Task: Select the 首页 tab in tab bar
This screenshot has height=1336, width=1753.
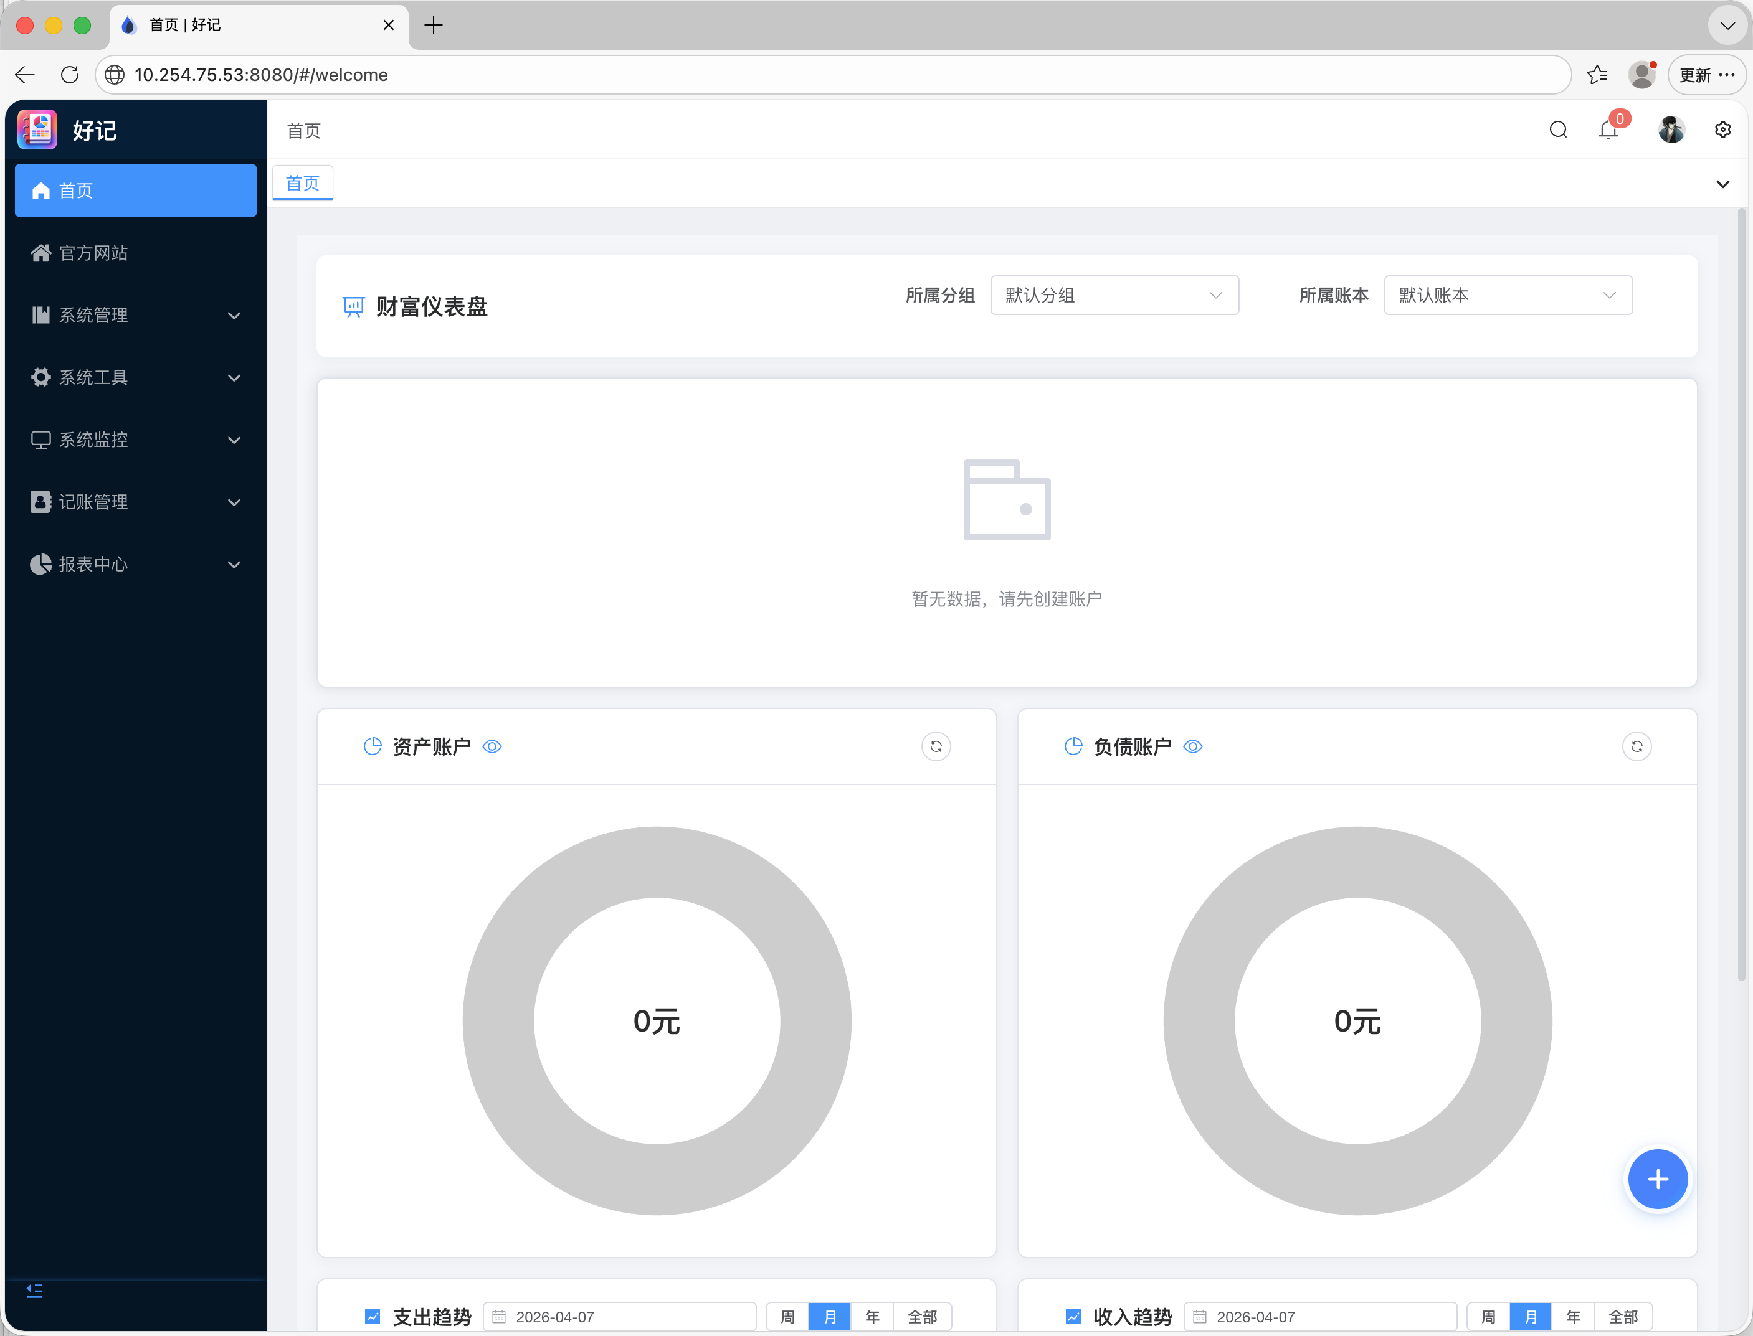Action: click(302, 183)
